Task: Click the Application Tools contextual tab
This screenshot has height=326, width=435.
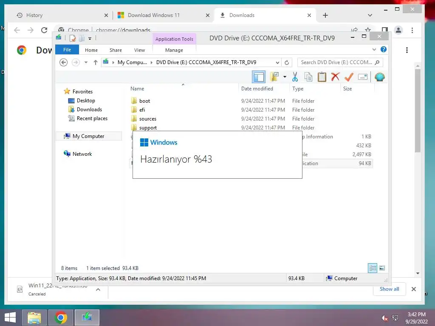Action: pyautogui.click(x=174, y=39)
